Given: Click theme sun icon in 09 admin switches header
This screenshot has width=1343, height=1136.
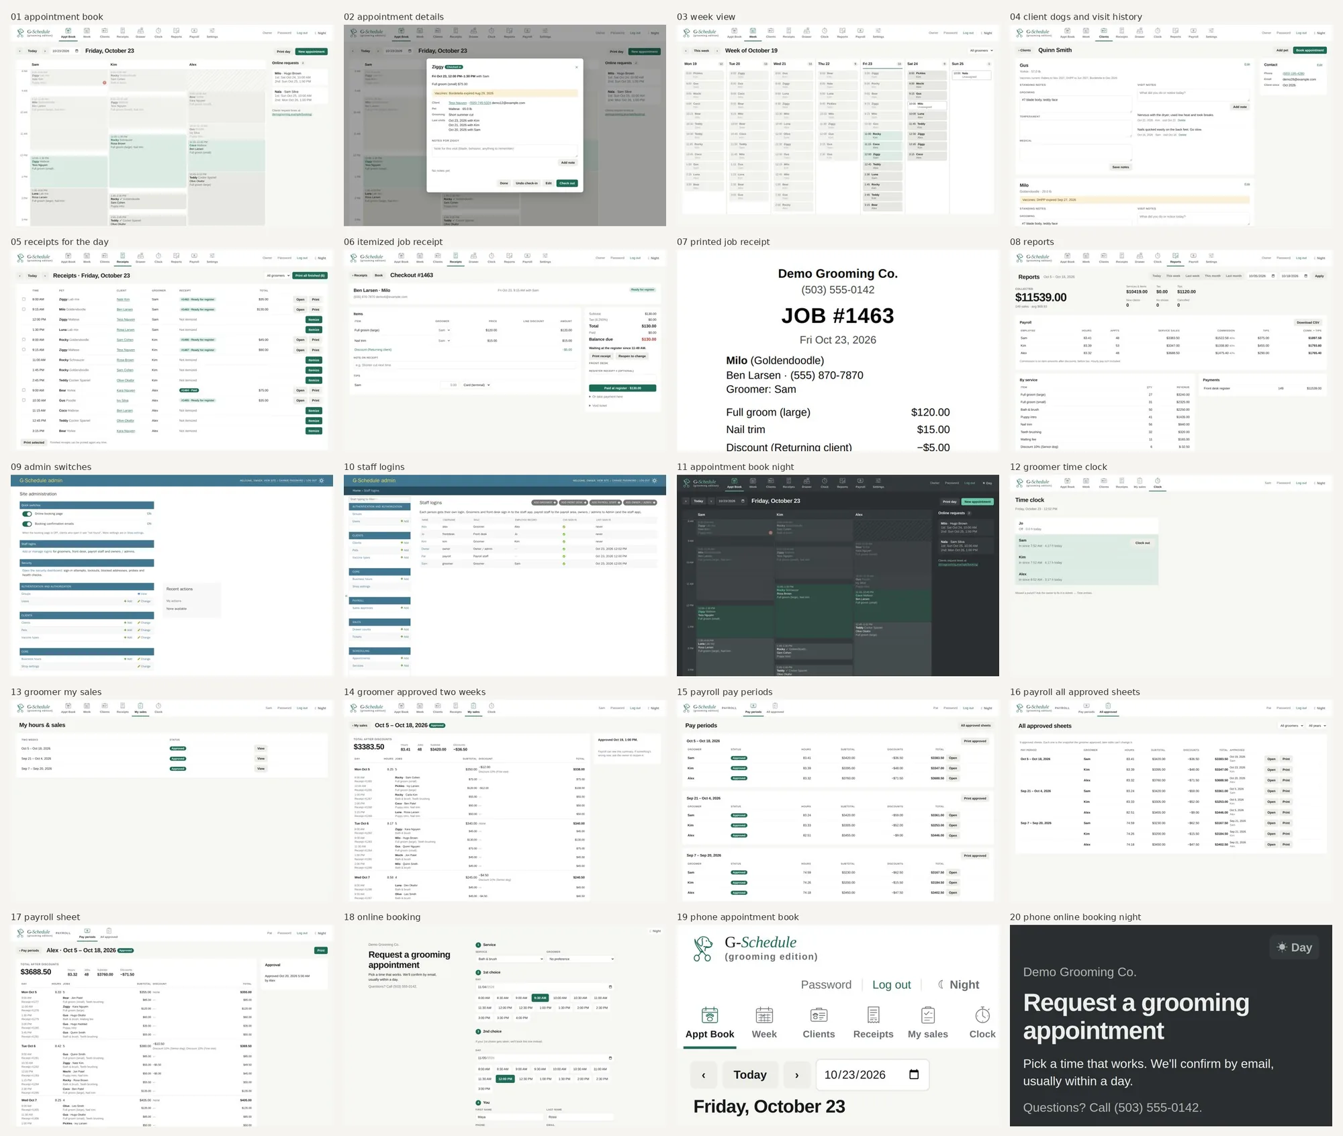Looking at the screenshot, I should point(322,481).
